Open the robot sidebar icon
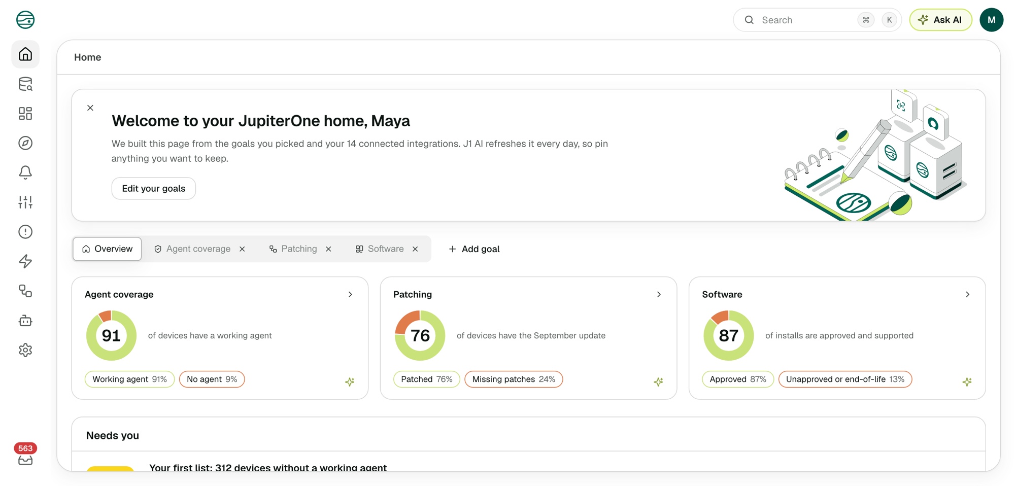This screenshot has width=1015, height=486. tap(25, 321)
